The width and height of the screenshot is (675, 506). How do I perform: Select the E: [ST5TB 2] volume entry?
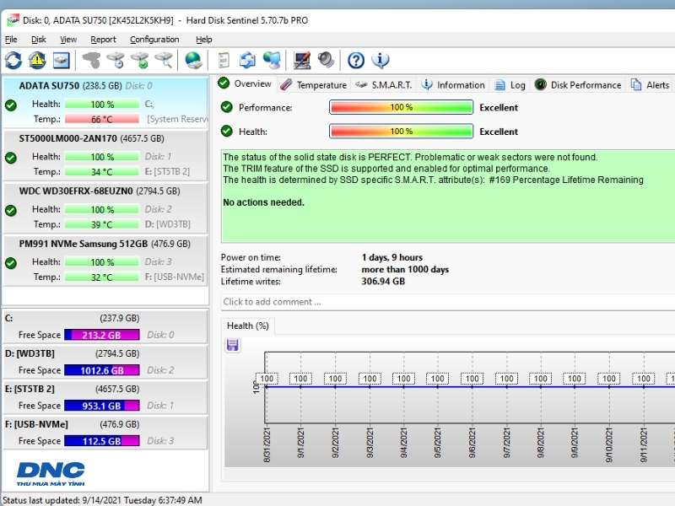105,396
